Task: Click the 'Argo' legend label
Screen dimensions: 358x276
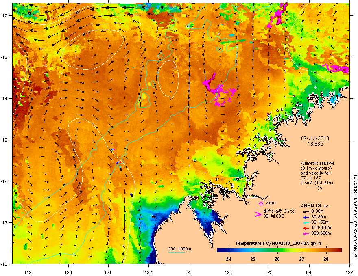Action: [271, 203]
